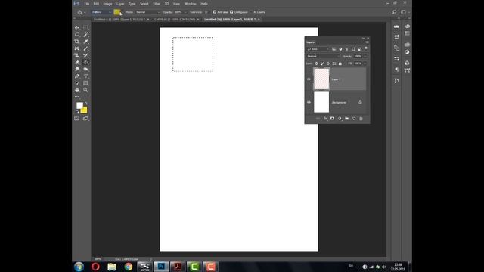484x272 pixels.
Task: Select the Eyedropper tool
Action: tap(85, 42)
